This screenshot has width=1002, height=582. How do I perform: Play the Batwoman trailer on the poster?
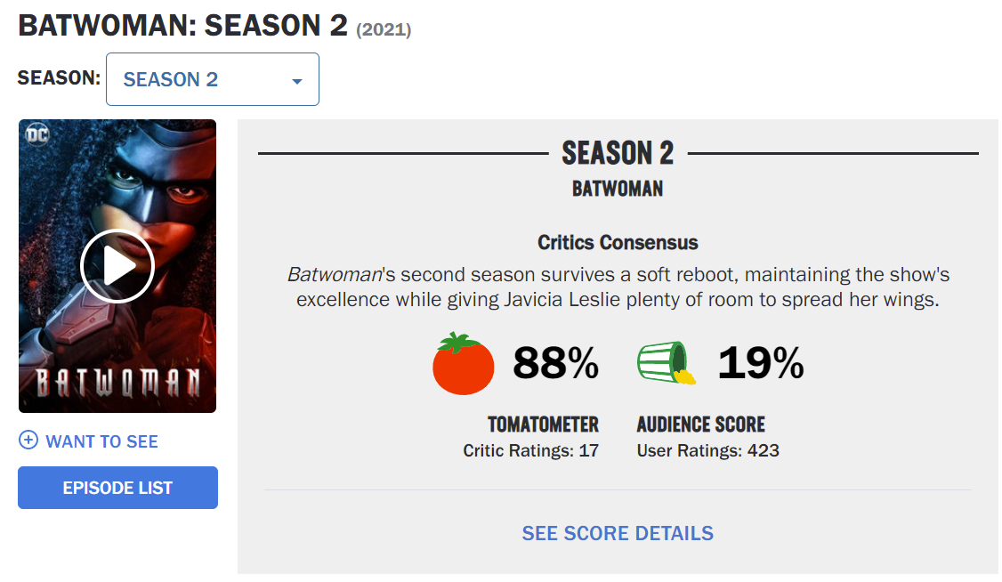[117, 266]
